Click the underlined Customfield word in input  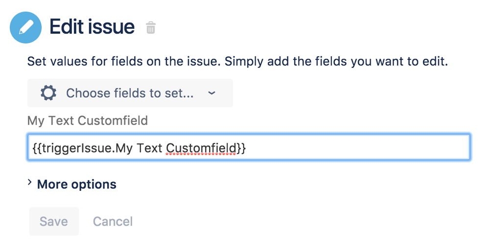tap(201, 147)
